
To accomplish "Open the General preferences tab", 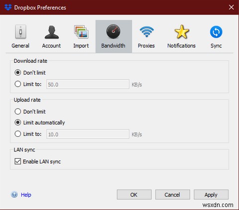I will [x=20, y=36].
